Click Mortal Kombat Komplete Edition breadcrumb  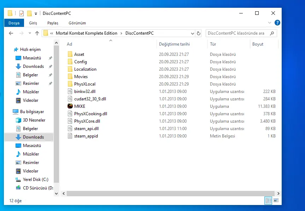(x=87, y=33)
